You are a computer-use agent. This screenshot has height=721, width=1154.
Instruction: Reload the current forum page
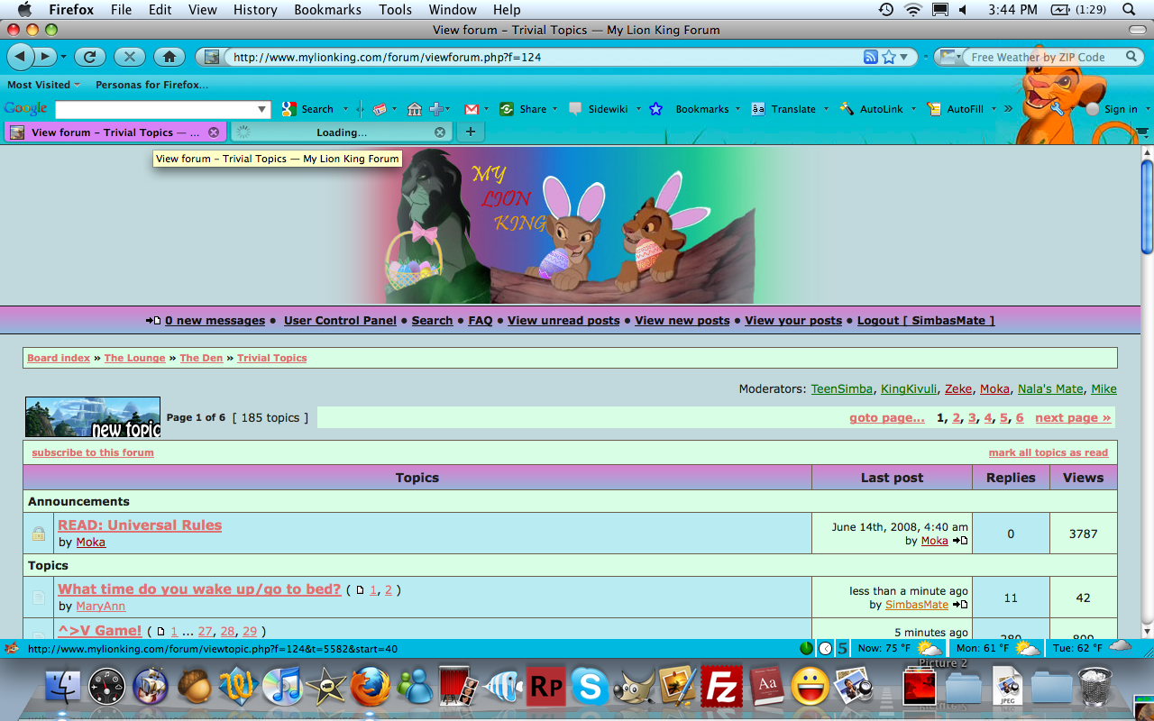pos(89,57)
